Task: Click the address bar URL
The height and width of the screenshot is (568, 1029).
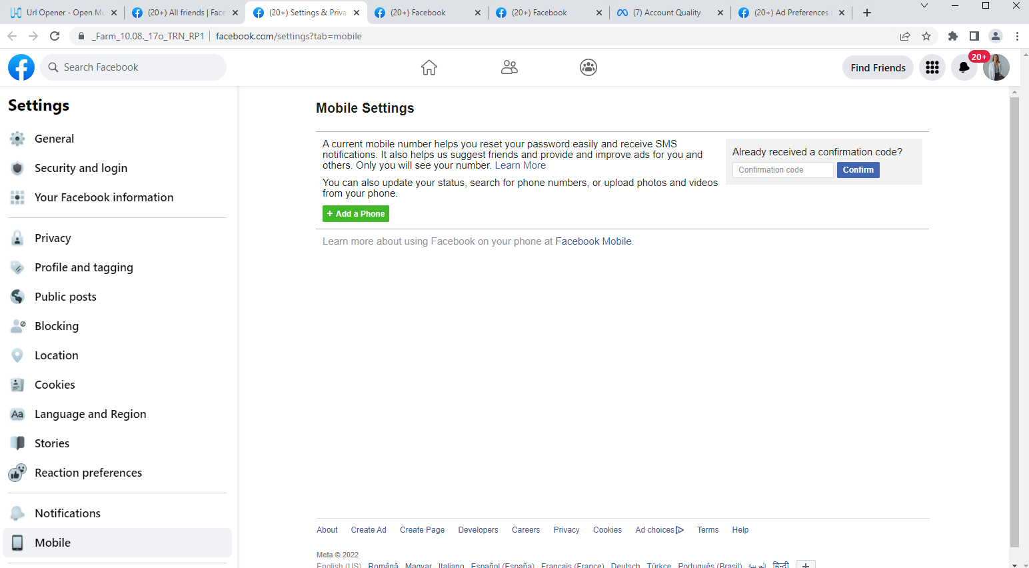Action: click(x=289, y=36)
